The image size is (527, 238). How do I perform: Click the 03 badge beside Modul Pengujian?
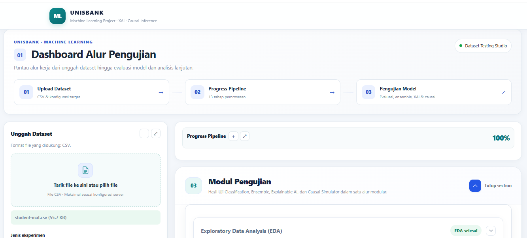pos(194,186)
